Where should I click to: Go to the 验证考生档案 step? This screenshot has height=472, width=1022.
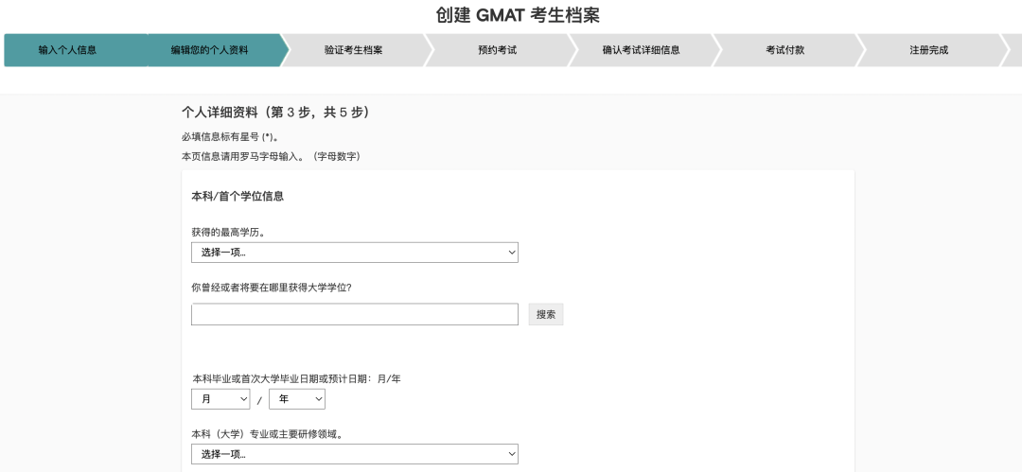353,50
